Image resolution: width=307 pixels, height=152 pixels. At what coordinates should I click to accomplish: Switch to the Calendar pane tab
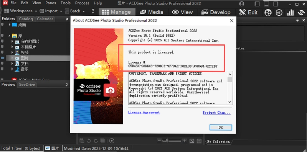pyautogui.click(x=45, y=19)
